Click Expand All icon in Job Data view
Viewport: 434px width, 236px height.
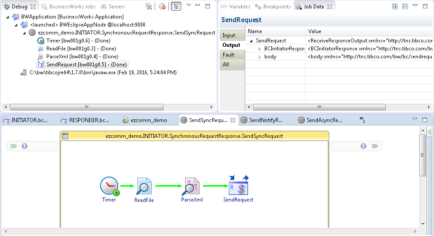pos(395,6)
